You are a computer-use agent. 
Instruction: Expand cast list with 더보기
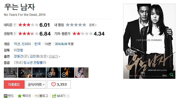pos(53,56)
